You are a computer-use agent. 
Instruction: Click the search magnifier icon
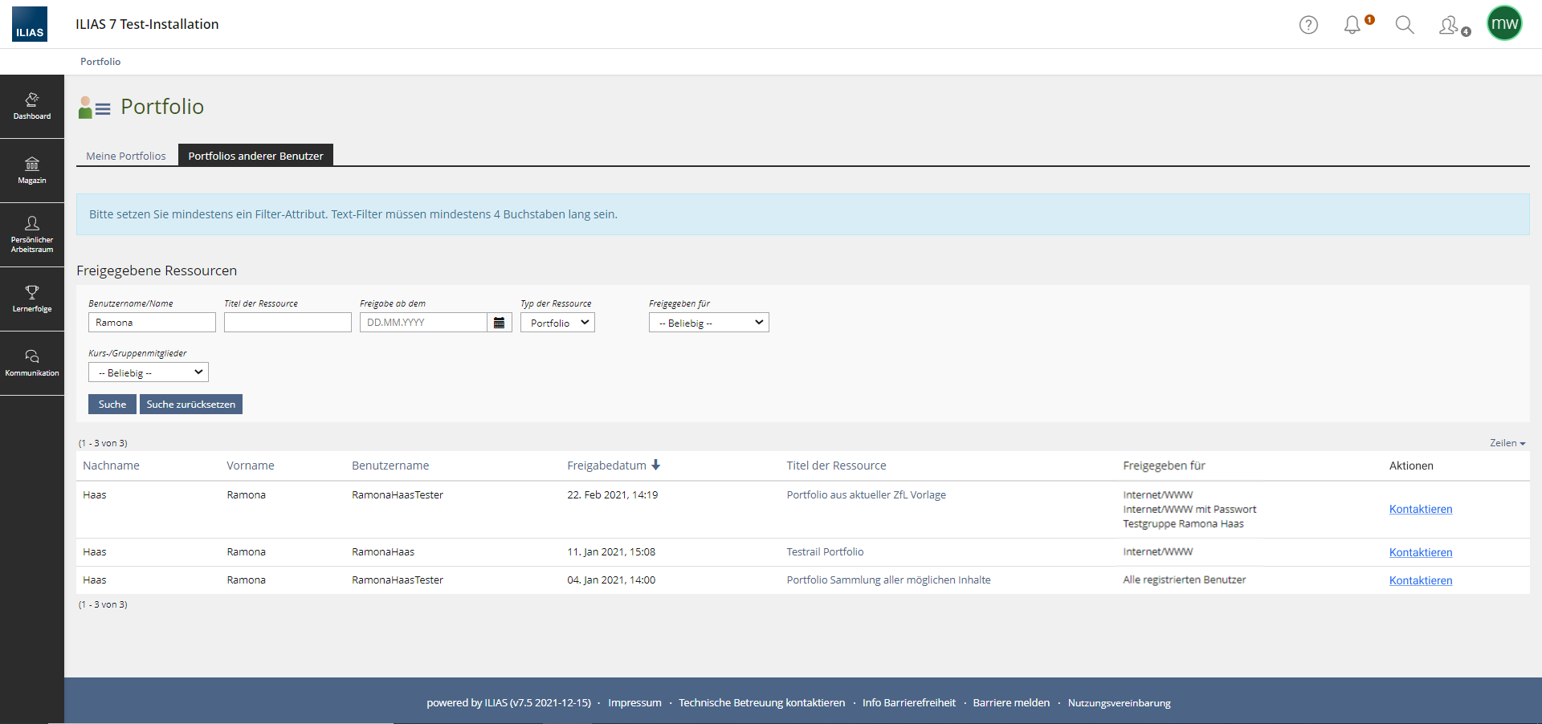[x=1404, y=25]
